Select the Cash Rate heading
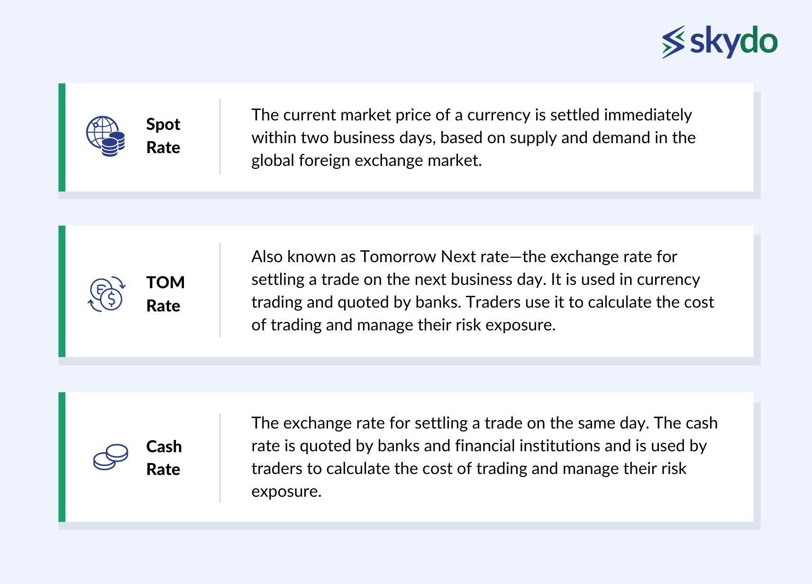Image resolution: width=812 pixels, height=584 pixels. [x=164, y=457]
